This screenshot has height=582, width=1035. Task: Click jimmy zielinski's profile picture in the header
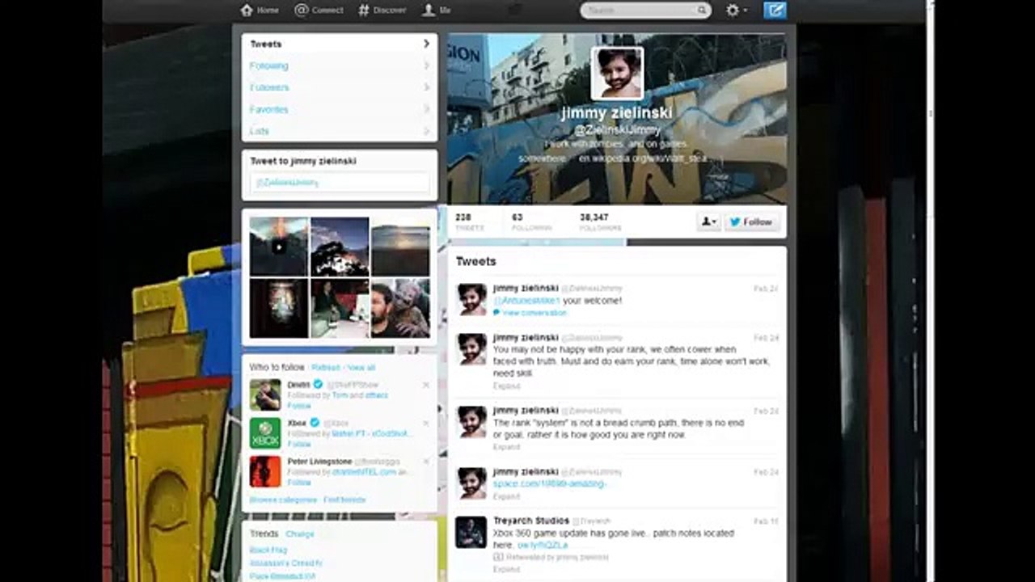(618, 74)
